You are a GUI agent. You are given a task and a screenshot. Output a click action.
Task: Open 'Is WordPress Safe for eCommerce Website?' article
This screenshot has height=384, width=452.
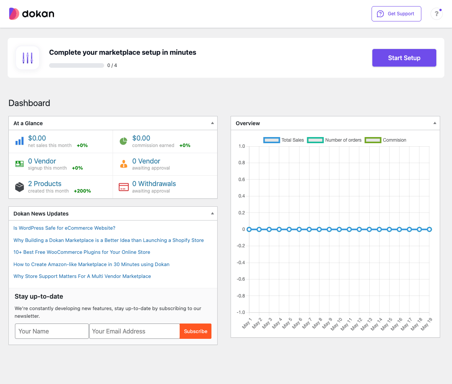tap(64, 228)
